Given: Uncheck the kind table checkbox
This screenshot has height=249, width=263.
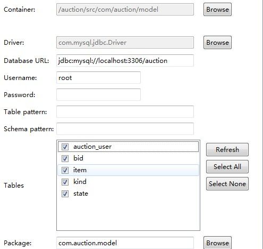Looking at the screenshot, I should (x=65, y=182).
